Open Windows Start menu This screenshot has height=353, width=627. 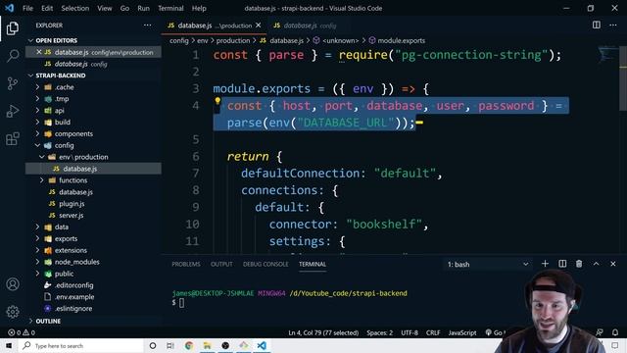[x=9, y=345]
